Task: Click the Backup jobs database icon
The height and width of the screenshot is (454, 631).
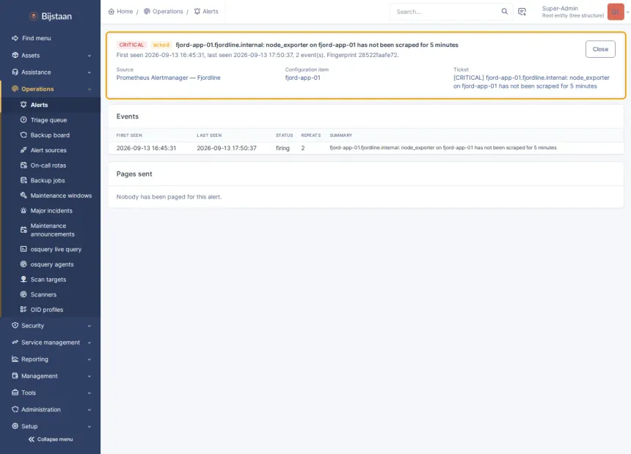Action: click(23, 180)
